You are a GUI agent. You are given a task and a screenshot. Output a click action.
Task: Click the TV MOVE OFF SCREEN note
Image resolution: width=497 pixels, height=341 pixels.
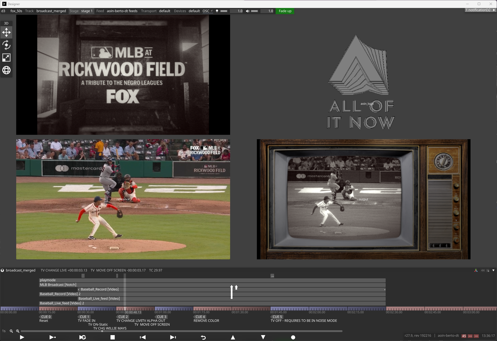[152, 325]
